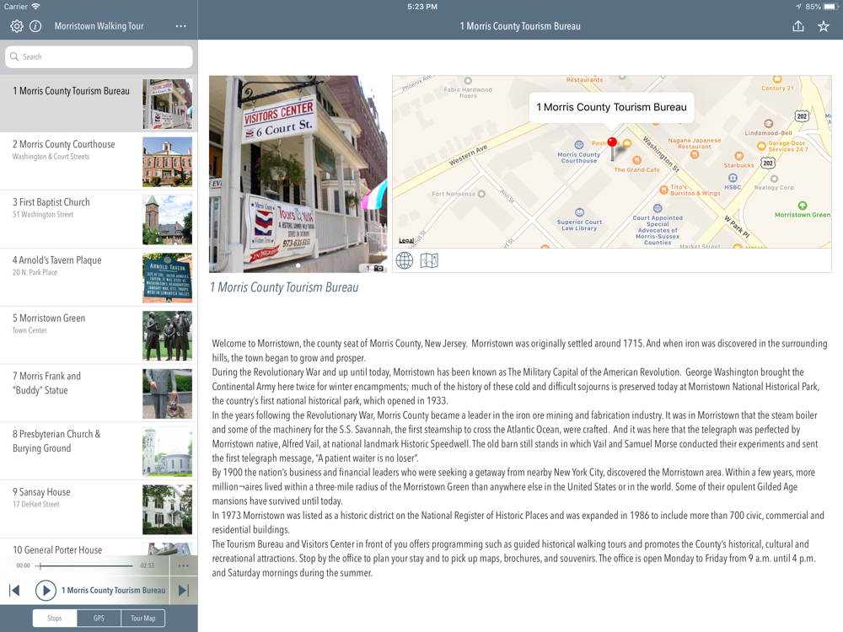Tap the Arnold Tavern plaque thumbnail

click(x=167, y=278)
